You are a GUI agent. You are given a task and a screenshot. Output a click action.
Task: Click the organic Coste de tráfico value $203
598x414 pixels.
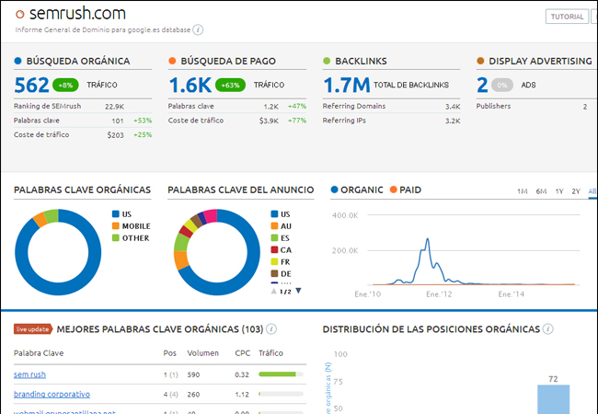(x=115, y=135)
